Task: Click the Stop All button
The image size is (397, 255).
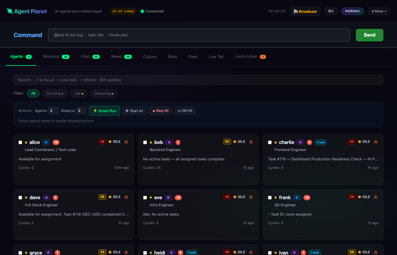Action: click(x=161, y=111)
